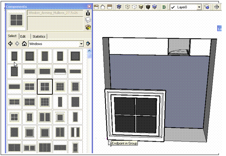
Task: Open the Details flyout arrow menu
Action: [88, 44]
